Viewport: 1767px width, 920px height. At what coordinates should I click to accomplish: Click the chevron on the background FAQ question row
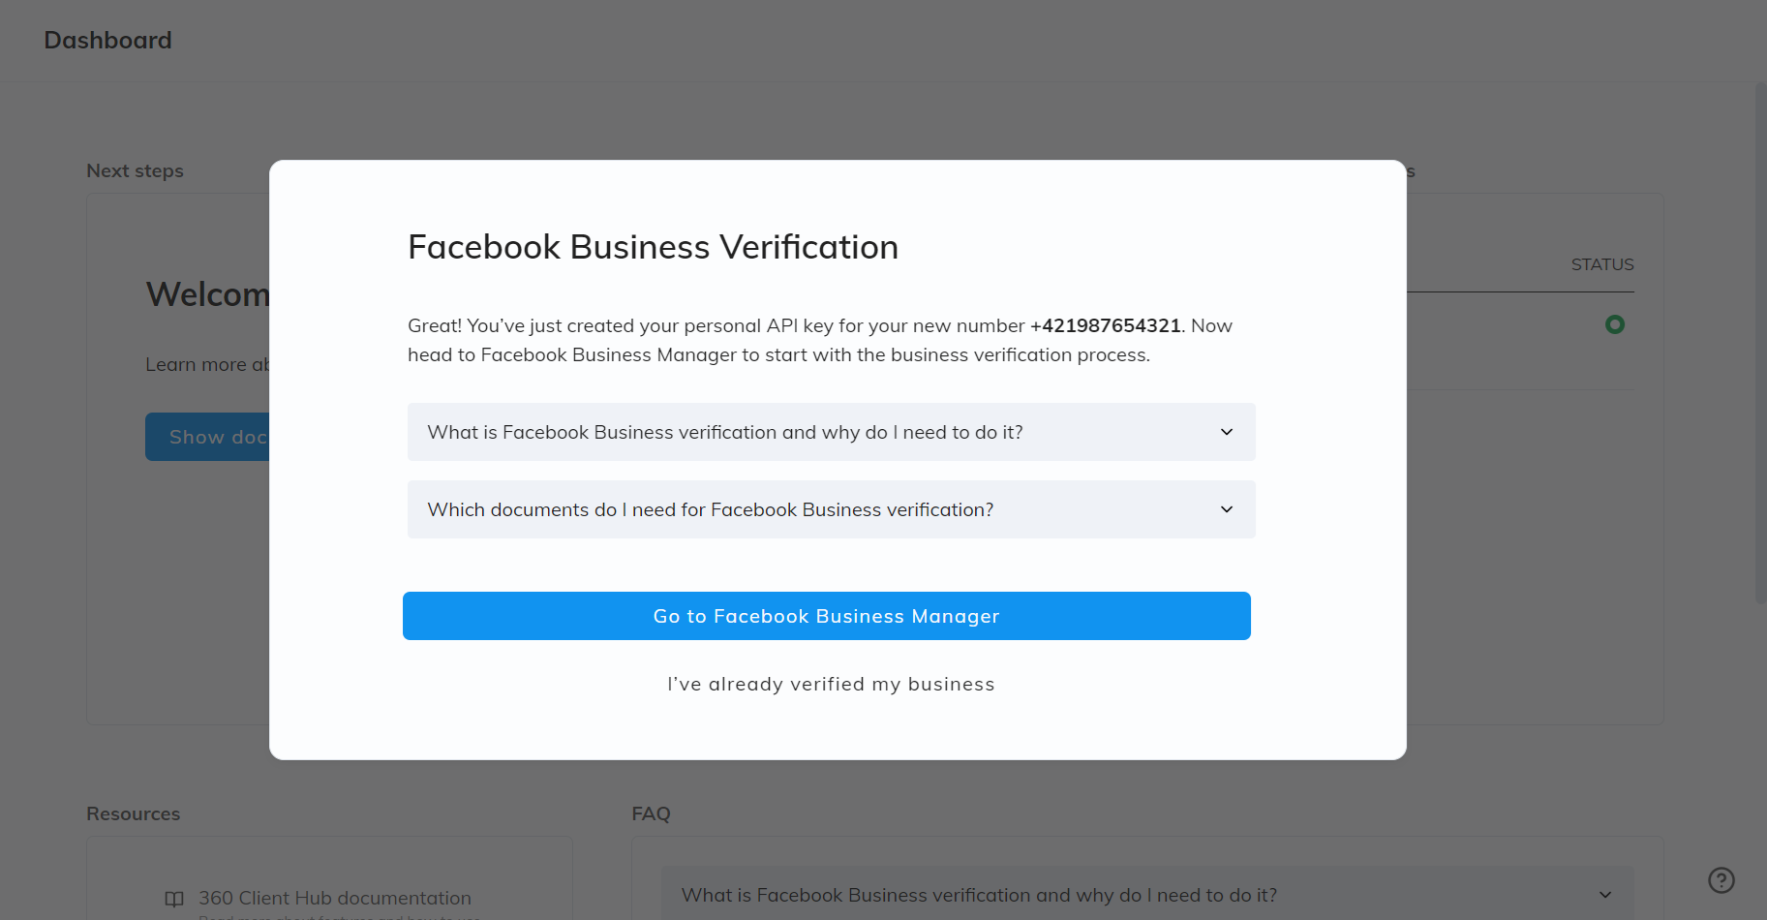pyautogui.click(x=1604, y=896)
